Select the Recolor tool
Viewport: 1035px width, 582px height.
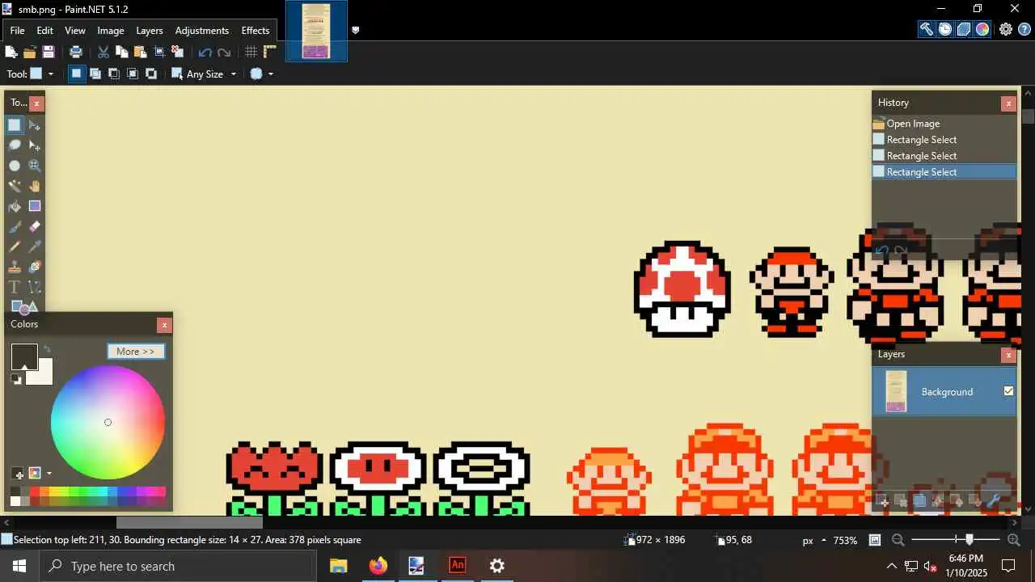(x=35, y=267)
